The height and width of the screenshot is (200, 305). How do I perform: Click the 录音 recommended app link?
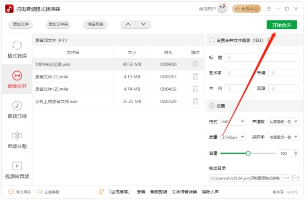141,192
